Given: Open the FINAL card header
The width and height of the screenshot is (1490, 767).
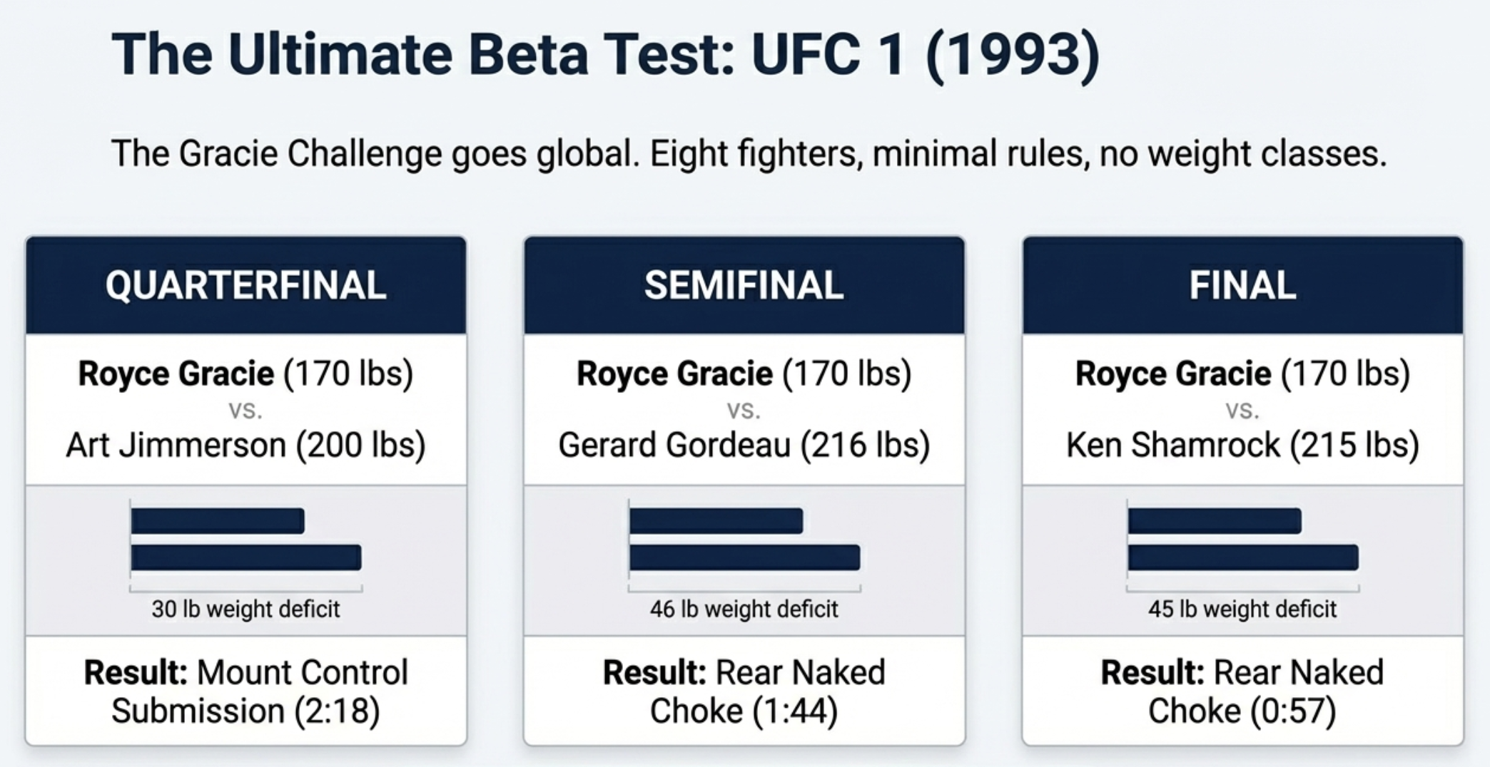Looking at the screenshot, I should coord(1242,285).
